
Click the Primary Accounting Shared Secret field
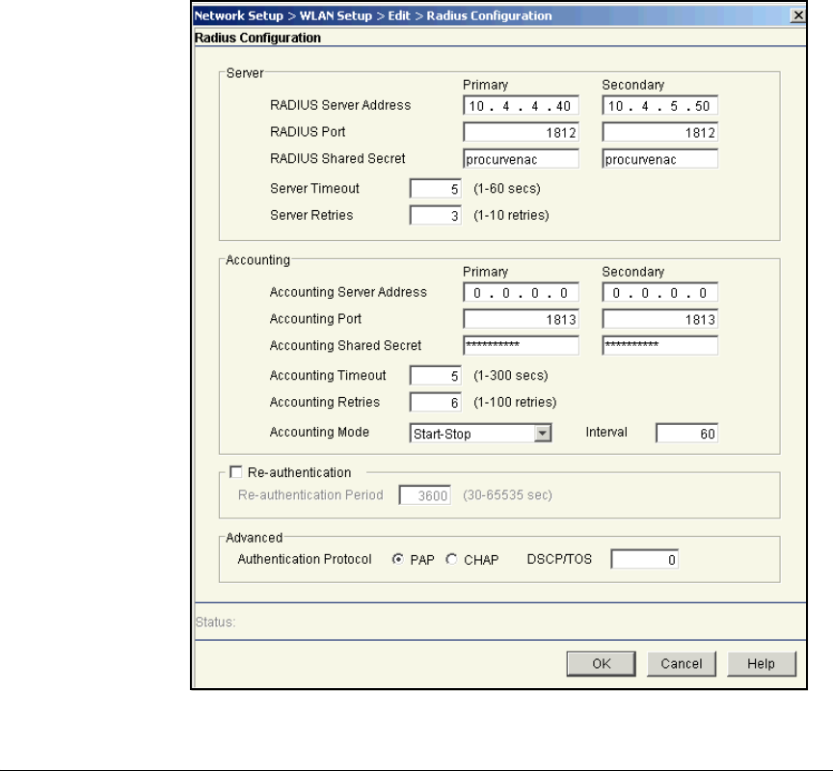pyautogui.click(x=521, y=345)
